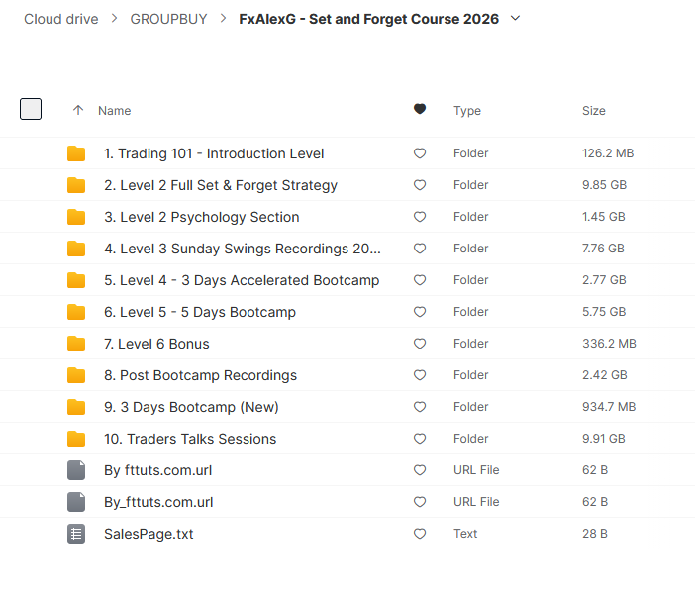Click the Size column header
The height and width of the screenshot is (599, 695).
[594, 111]
